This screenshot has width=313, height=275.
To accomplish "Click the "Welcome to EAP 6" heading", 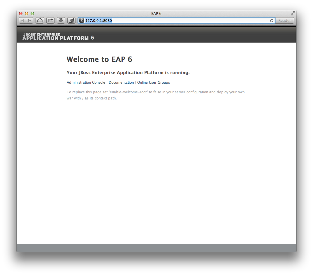I will 99,59.
